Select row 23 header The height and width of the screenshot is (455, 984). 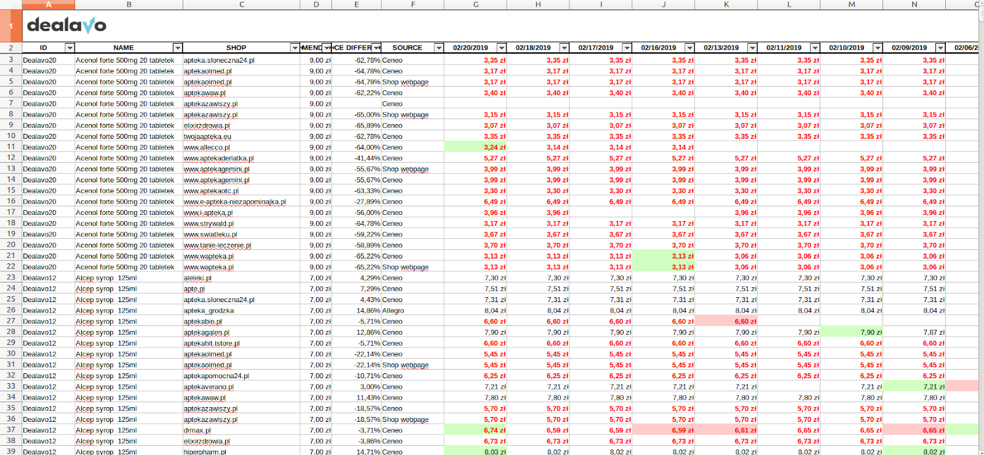[11, 278]
